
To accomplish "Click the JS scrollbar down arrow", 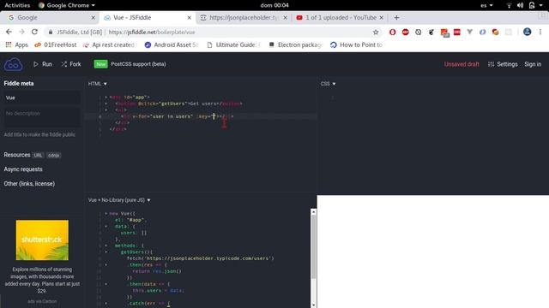I will tap(313, 305).
